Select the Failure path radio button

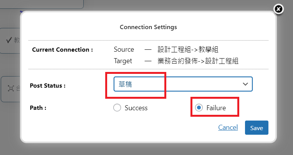(199, 108)
